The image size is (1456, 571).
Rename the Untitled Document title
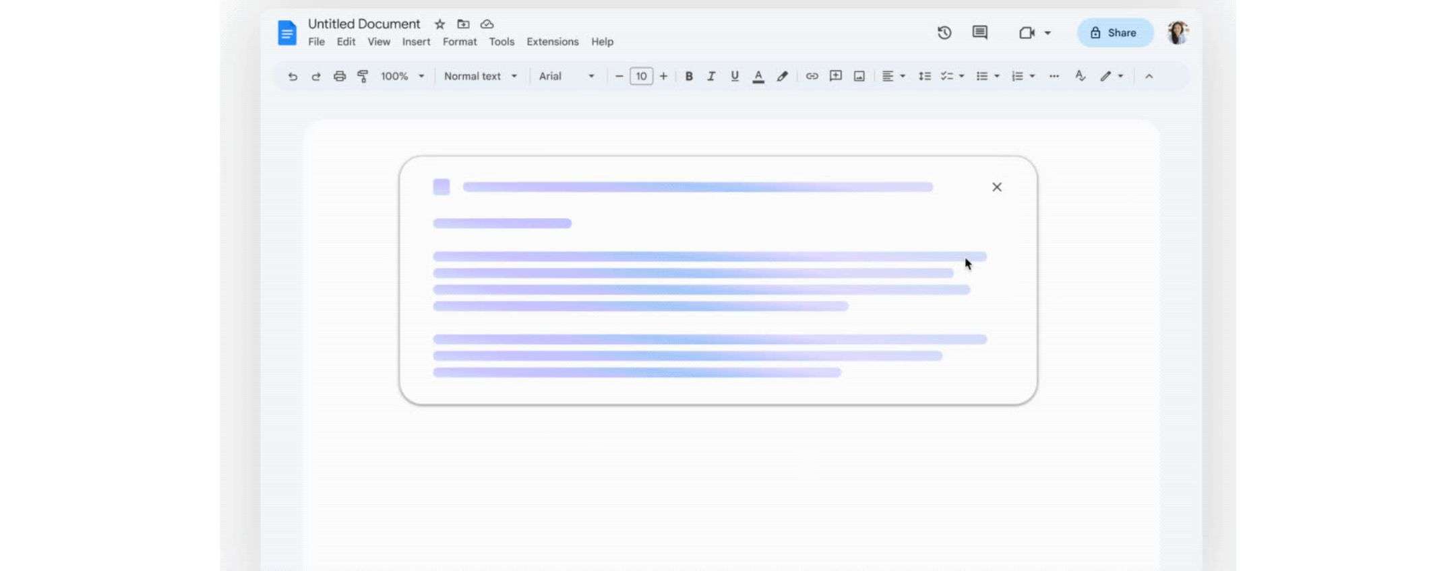364,24
